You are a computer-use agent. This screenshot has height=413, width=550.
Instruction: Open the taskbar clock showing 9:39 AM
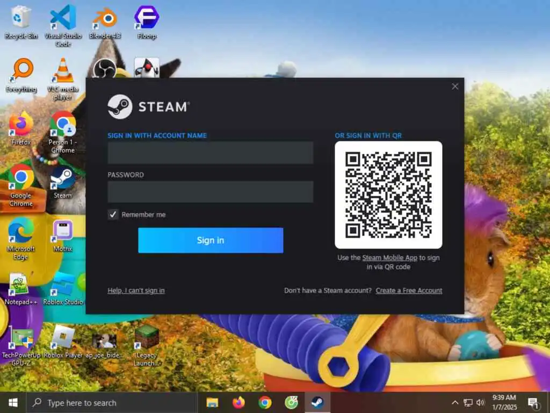[x=504, y=402]
